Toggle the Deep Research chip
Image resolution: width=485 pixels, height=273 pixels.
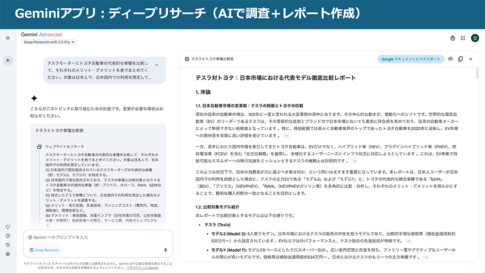click(x=45, y=250)
